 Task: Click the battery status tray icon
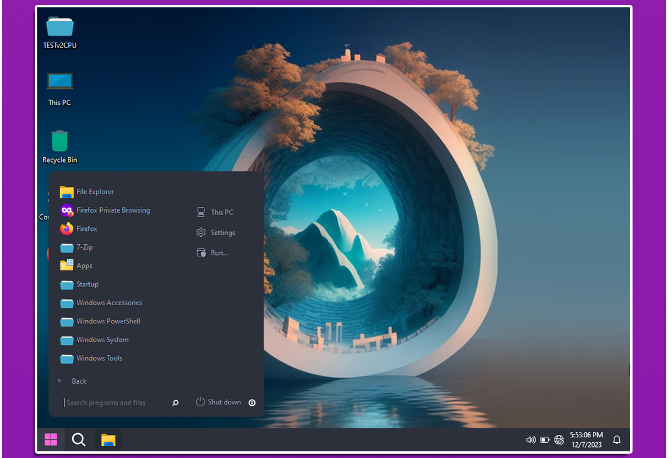coord(545,440)
